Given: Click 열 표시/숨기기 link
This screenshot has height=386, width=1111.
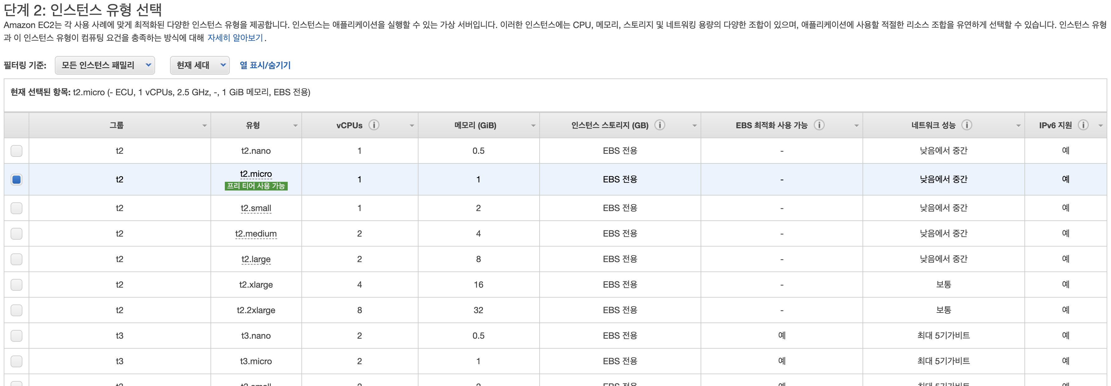Looking at the screenshot, I should point(265,66).
